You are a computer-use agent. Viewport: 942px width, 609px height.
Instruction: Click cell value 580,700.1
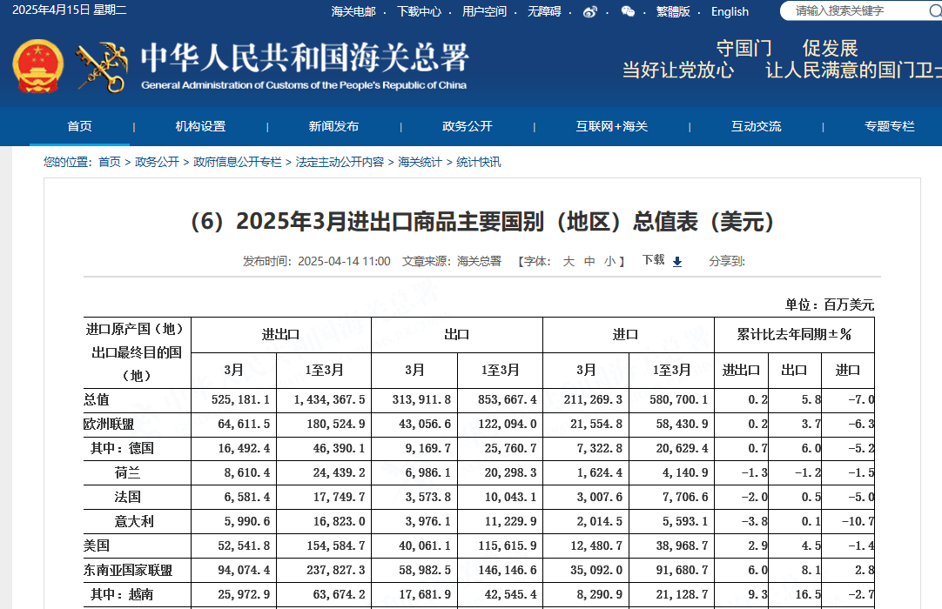point(679,400)
